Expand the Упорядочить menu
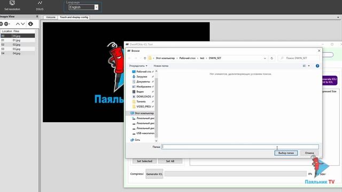Viewport: 342px width, 192px height. point(138,66)
